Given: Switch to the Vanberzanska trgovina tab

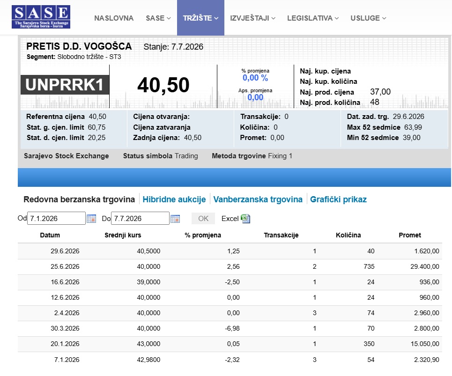Looking at the screenshot, I should 258,199.
